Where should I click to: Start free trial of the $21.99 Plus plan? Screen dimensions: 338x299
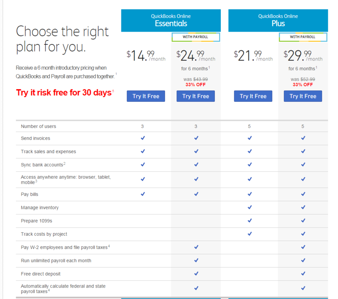(253, 96)
